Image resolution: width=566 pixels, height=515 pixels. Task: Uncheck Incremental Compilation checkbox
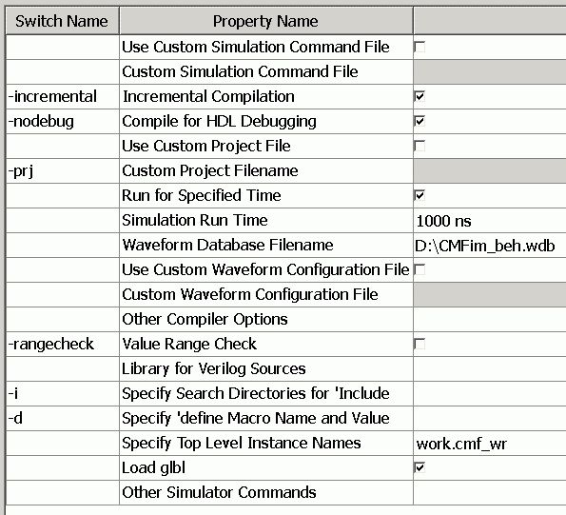point(420,96)
